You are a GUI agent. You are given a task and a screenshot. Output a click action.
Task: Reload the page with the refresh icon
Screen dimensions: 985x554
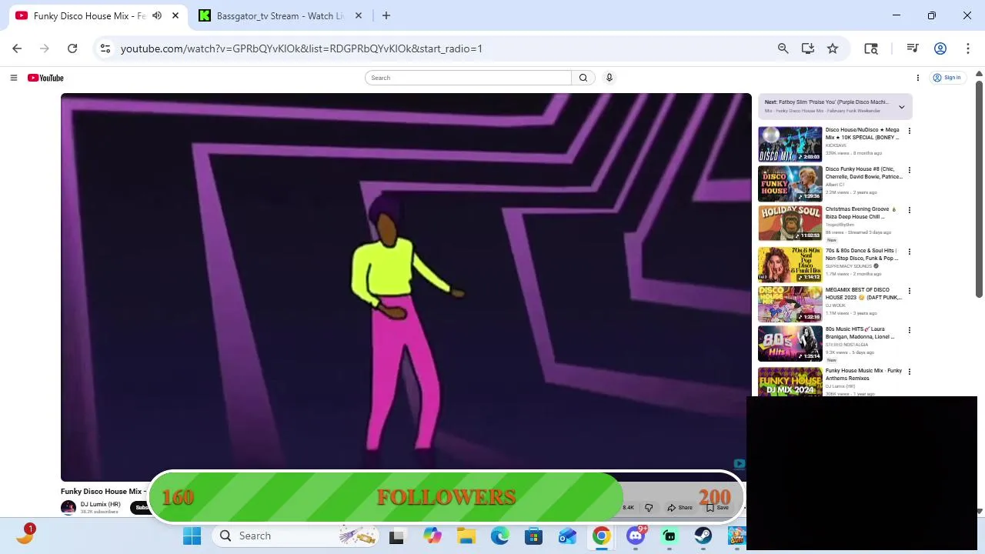tap(72, 48)
